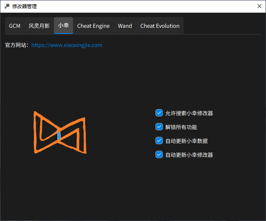Click the 自动更新小幸数据 label text
This screenshot has width=266, height=221.
[186, 141]
